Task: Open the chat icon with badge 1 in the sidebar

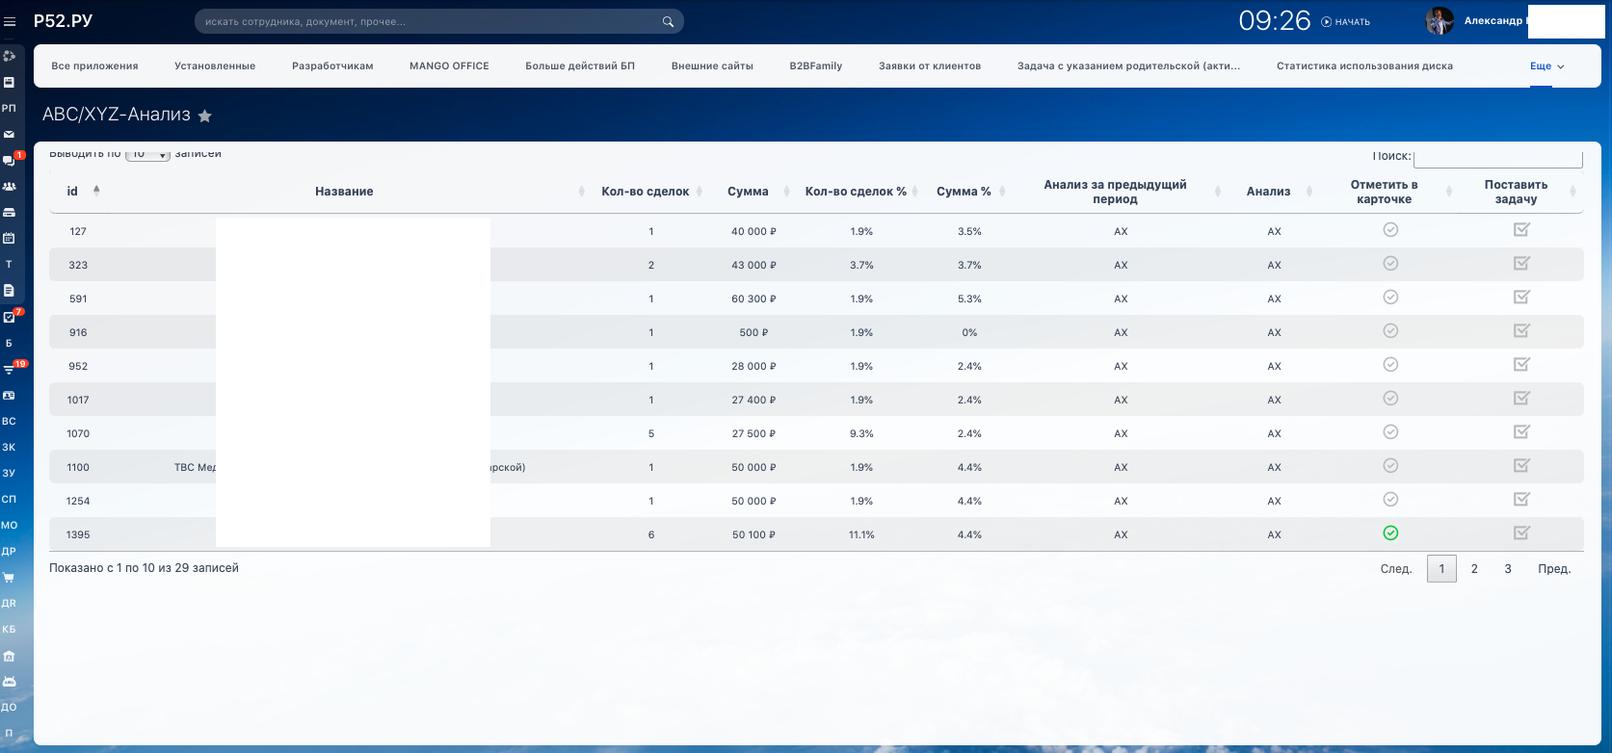Action: [9, 161]
